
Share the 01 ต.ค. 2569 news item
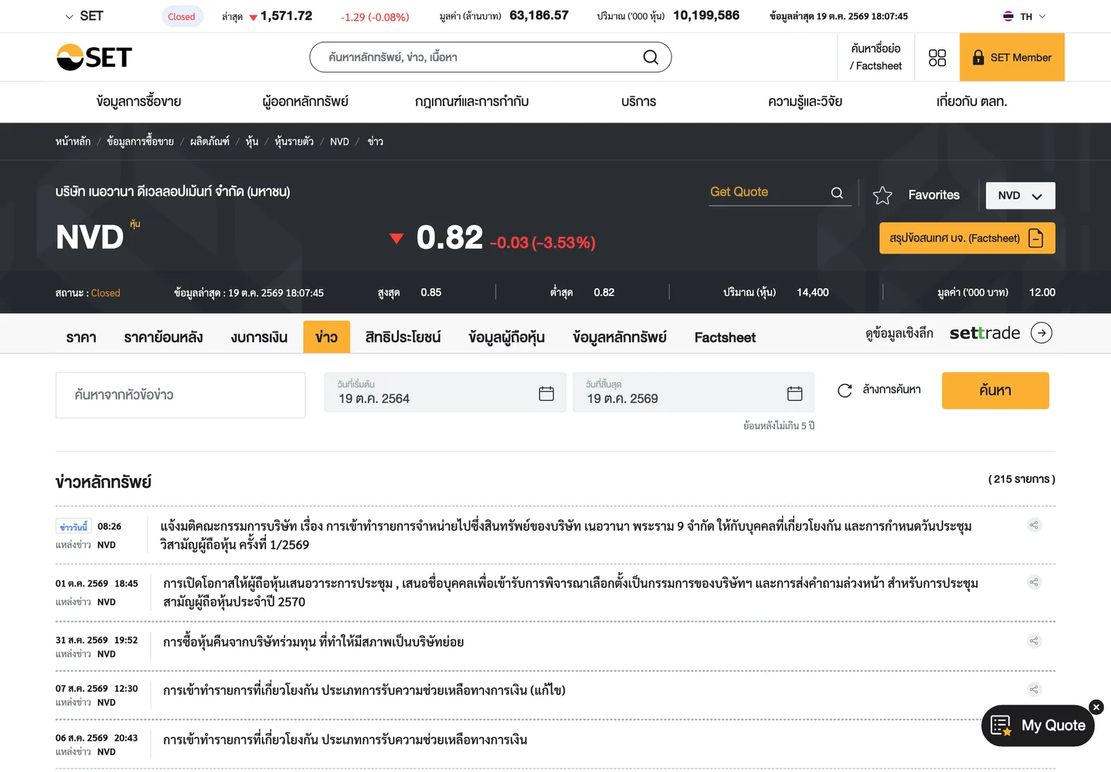1034,582
